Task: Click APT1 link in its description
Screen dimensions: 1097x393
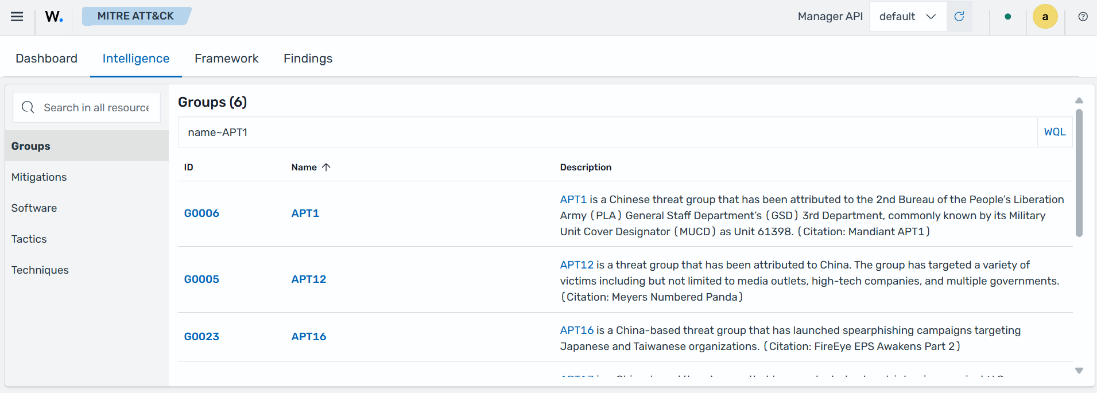Action: click(573, 200)
